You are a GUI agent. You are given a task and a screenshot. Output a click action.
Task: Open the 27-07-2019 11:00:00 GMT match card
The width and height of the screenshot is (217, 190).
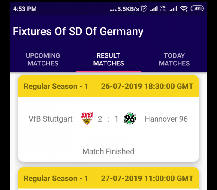click(108, 179)
